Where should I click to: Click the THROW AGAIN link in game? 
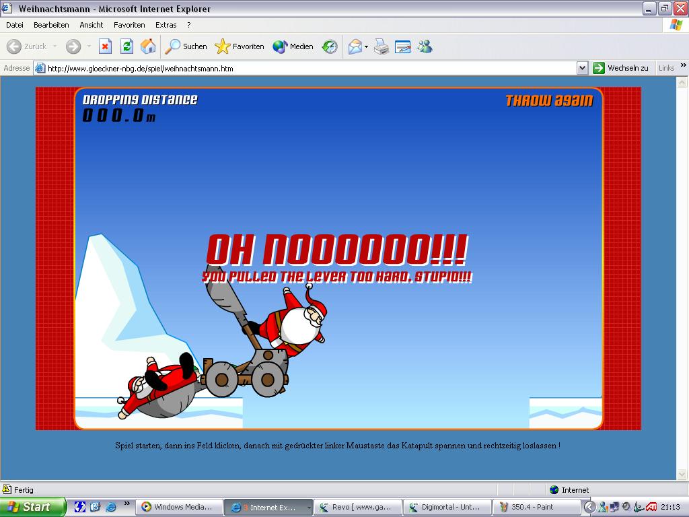tap(549, 101)
